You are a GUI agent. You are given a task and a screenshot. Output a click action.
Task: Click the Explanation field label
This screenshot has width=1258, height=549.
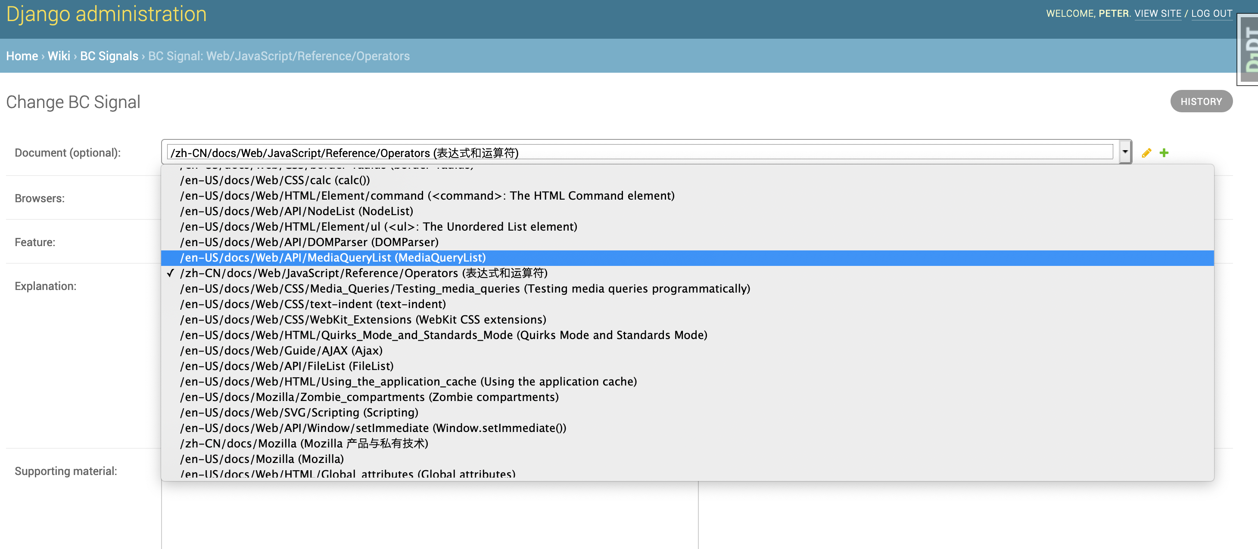[x=45, y=286]
